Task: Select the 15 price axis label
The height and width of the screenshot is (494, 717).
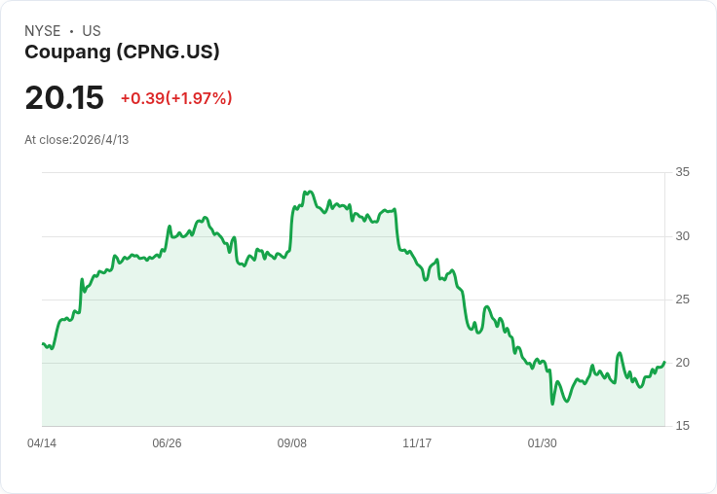Action: click(683, 426)
